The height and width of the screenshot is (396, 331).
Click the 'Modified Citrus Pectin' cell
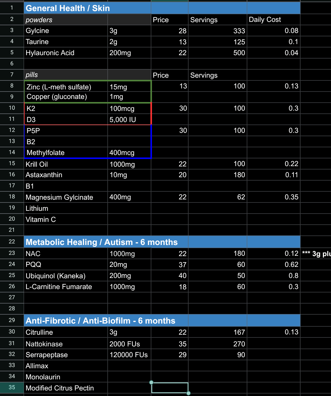pos(66,388)
